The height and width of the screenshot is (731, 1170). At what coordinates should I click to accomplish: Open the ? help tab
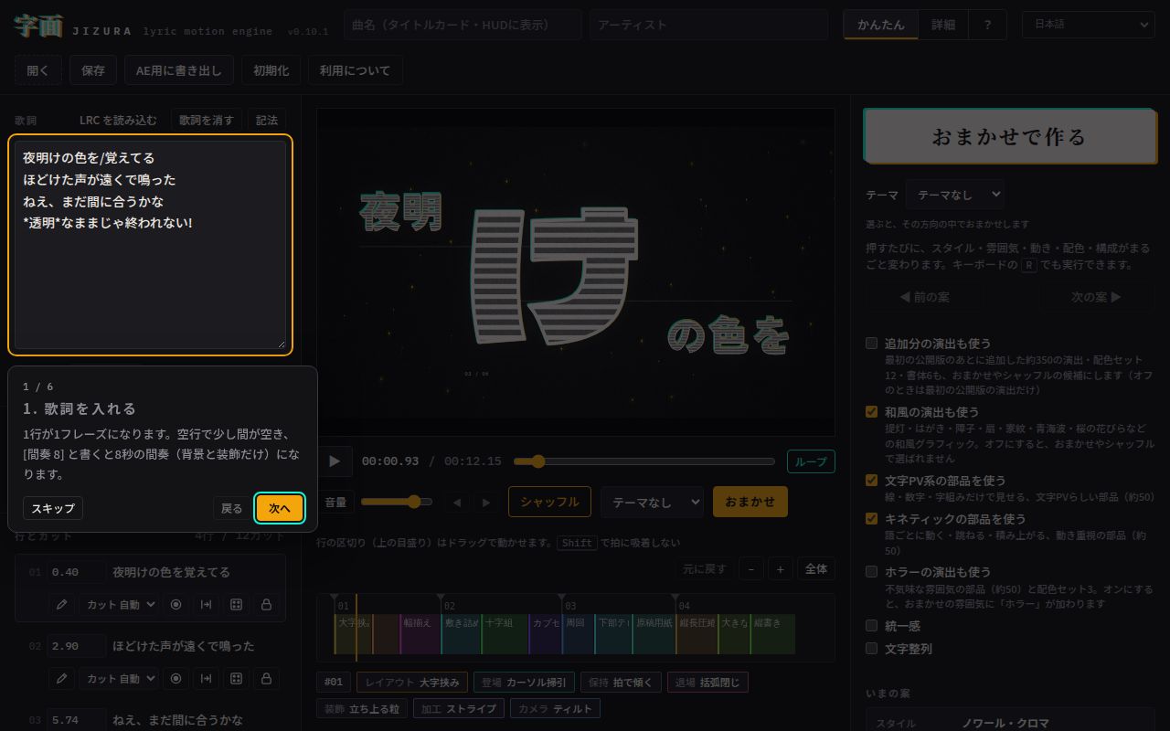click(987, 25)
